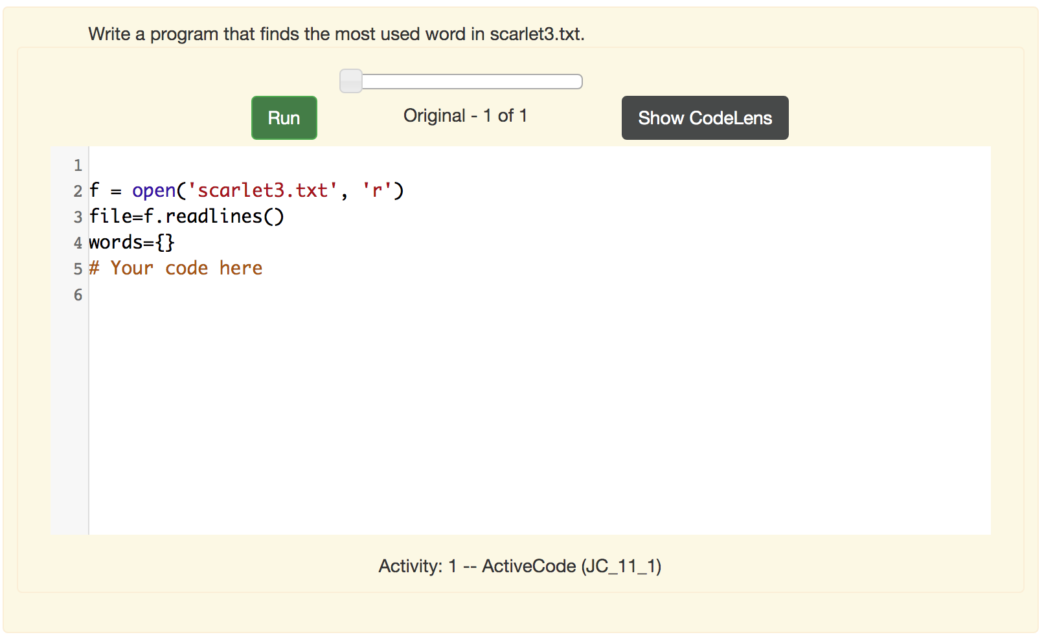This screenshot has height=637, width=1044.
Task: Click the '# Your code here' comment
Action: [176, 267]
